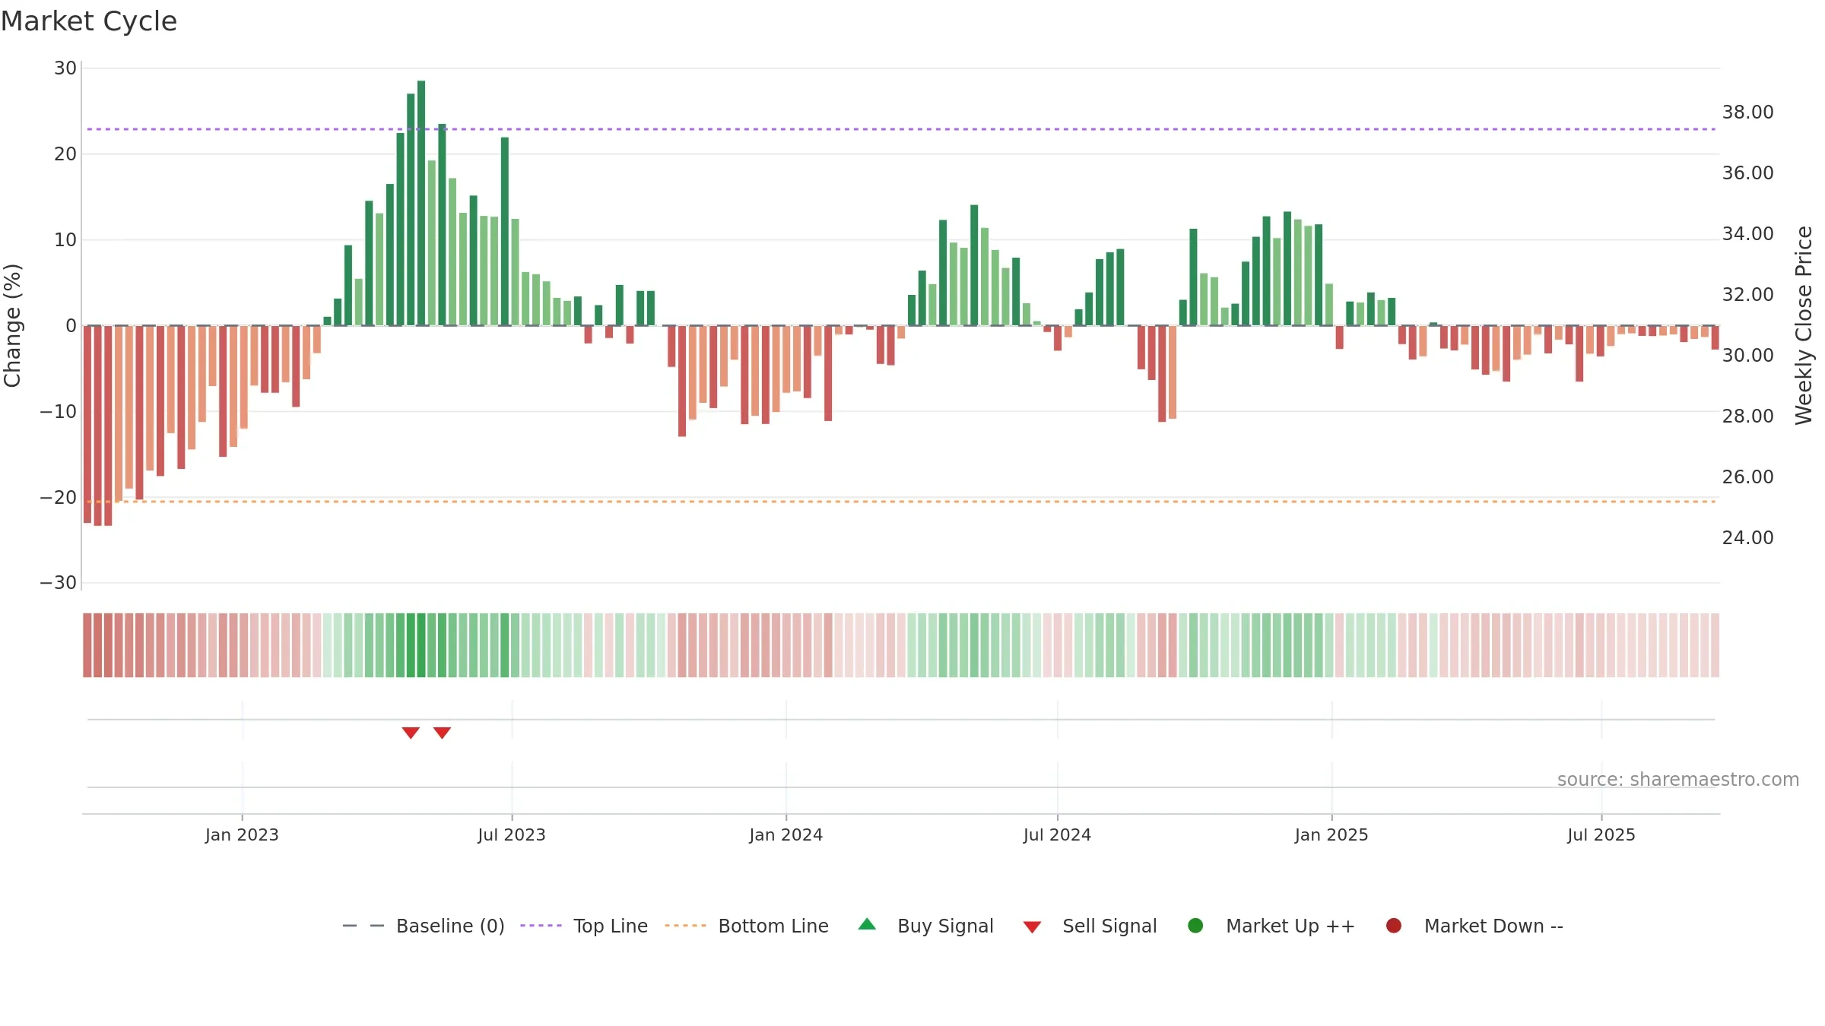Screen dimensions: 1825x1026
Task: Click the green Buy Signal triangle icon
Action: [x=867, y=924]
